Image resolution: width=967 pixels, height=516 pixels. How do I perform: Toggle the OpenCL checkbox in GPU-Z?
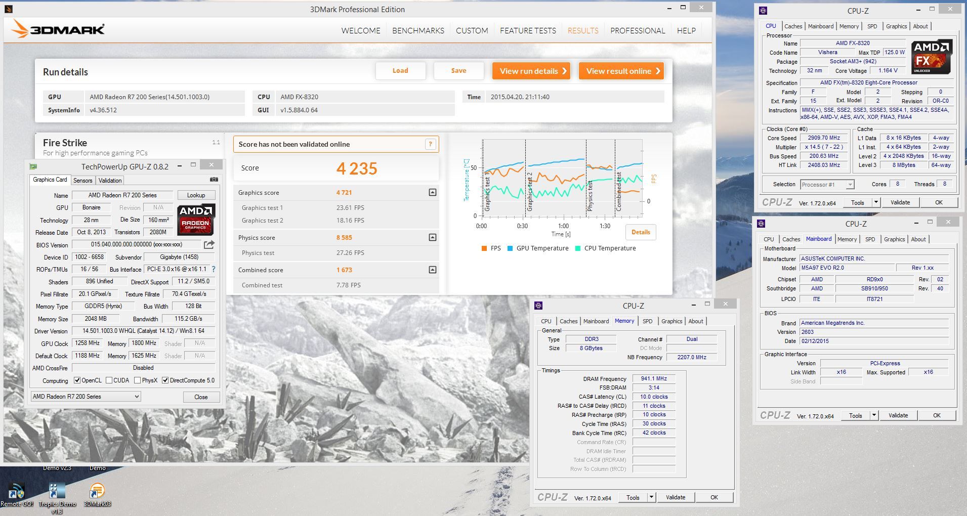(77, 380)
